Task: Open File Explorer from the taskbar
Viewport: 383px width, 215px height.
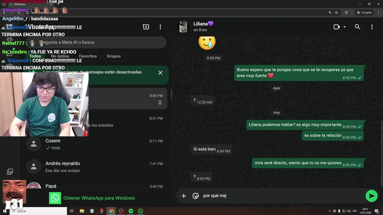Action: [82, 211]
